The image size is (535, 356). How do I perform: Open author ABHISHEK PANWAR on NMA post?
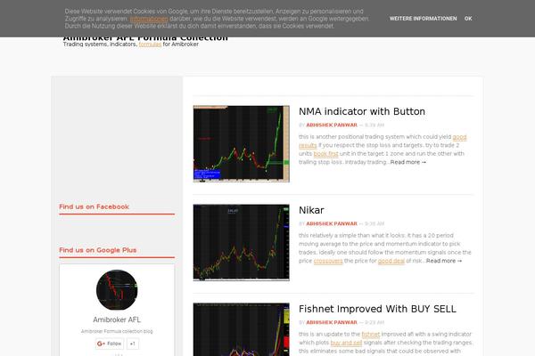click(x=332, y=125)
